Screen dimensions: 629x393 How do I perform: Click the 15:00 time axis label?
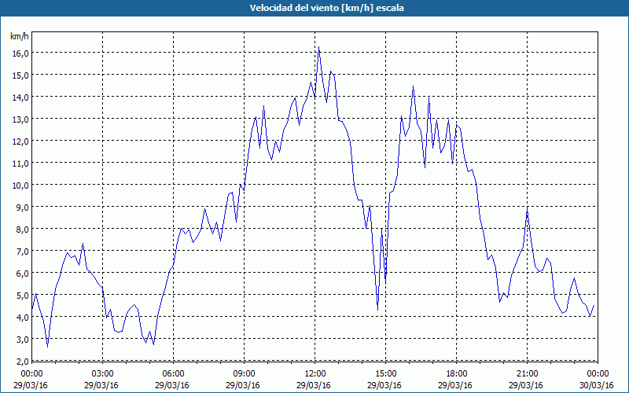pos(385,374)
